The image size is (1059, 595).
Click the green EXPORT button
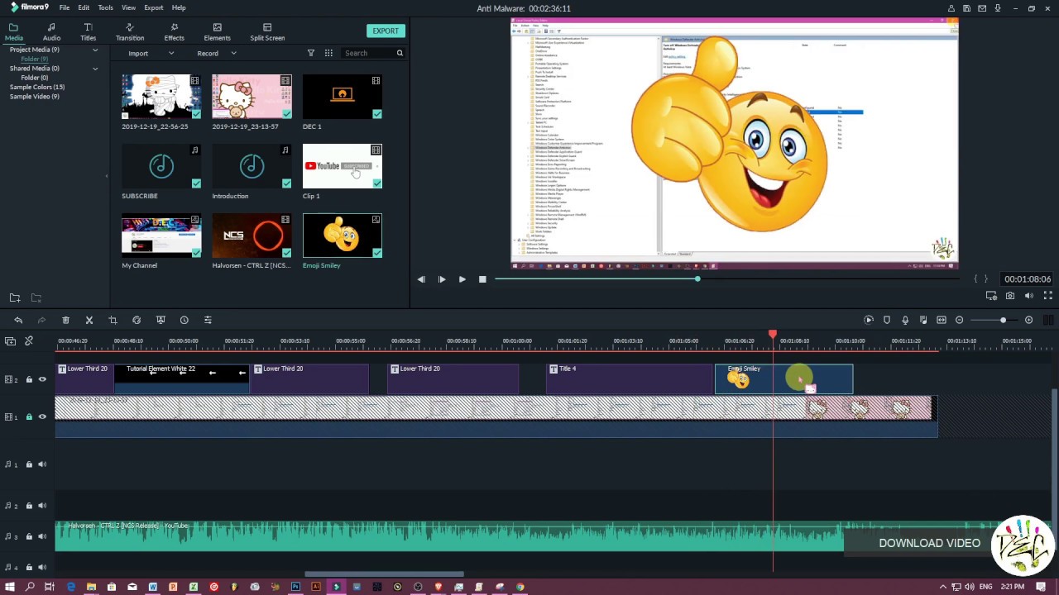coord(386,31)
